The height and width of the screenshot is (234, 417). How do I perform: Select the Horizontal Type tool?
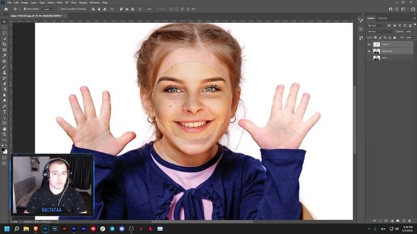5,112
